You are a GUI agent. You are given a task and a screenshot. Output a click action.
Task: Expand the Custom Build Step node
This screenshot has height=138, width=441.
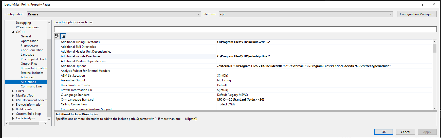[13, 114]
